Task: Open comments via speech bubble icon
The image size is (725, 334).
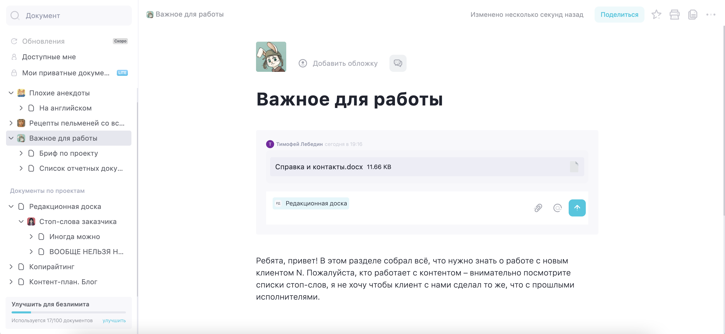Action: coord(398,63)
